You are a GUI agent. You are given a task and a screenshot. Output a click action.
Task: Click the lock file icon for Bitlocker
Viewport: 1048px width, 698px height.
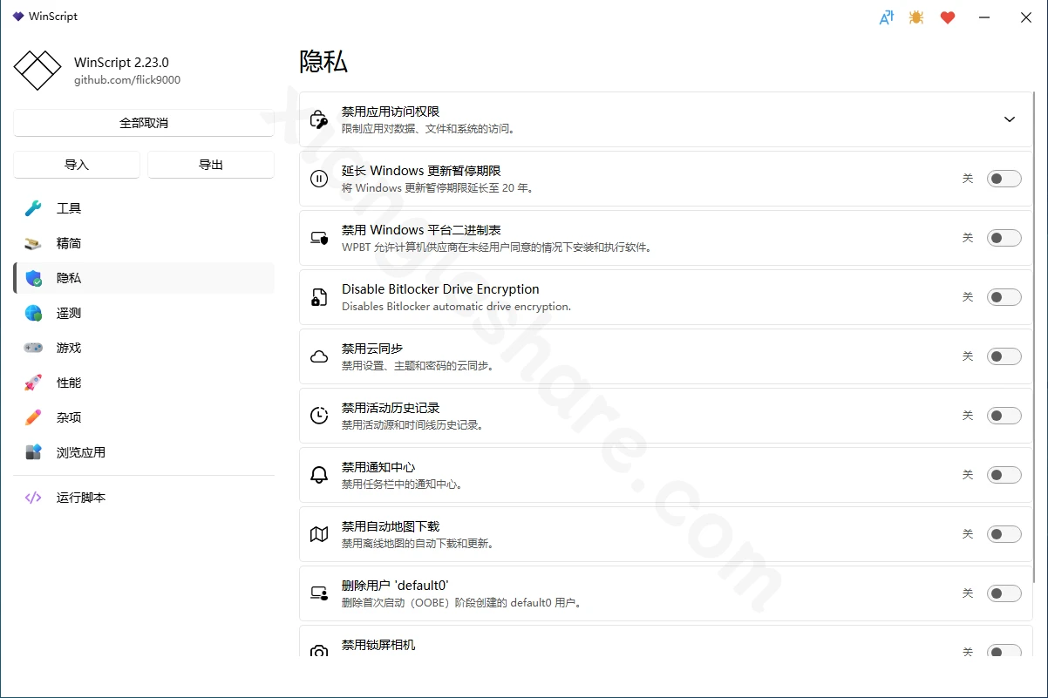[319, 297]
